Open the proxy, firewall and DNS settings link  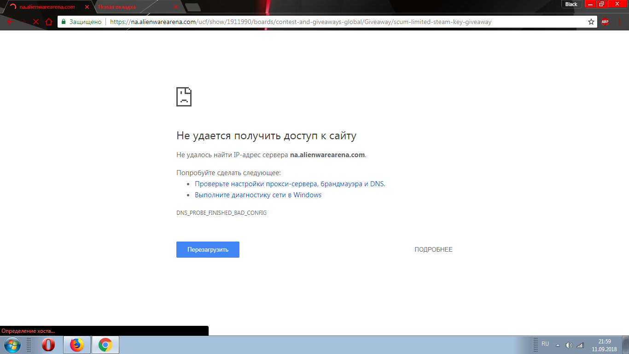click(290, 183)
